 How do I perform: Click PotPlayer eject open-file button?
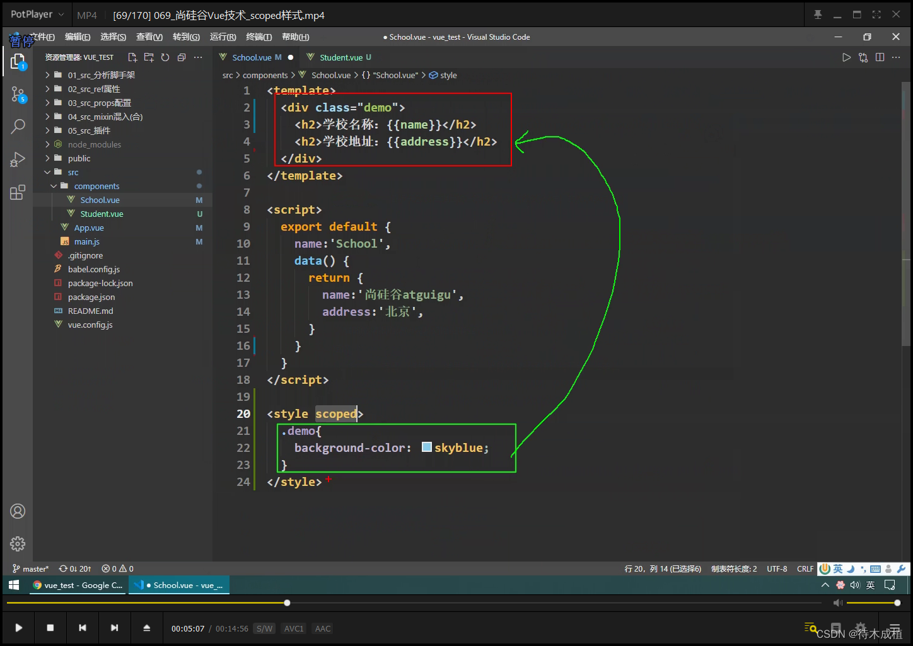[x=147, y=628]
